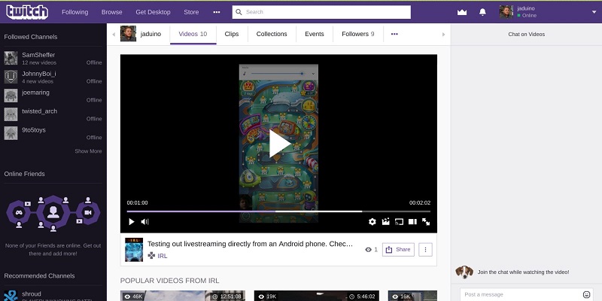602x301 pixels.
Task: Click the jaduino channel name
Action: [x=150, y=34]
